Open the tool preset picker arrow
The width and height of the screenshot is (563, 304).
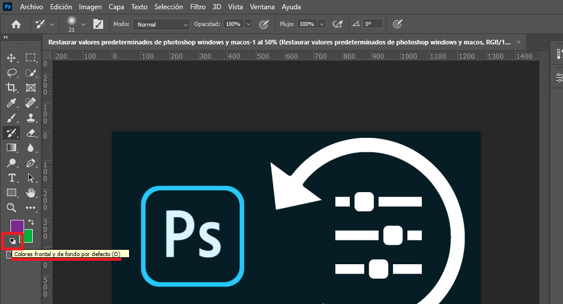click(x=52, y=24)
